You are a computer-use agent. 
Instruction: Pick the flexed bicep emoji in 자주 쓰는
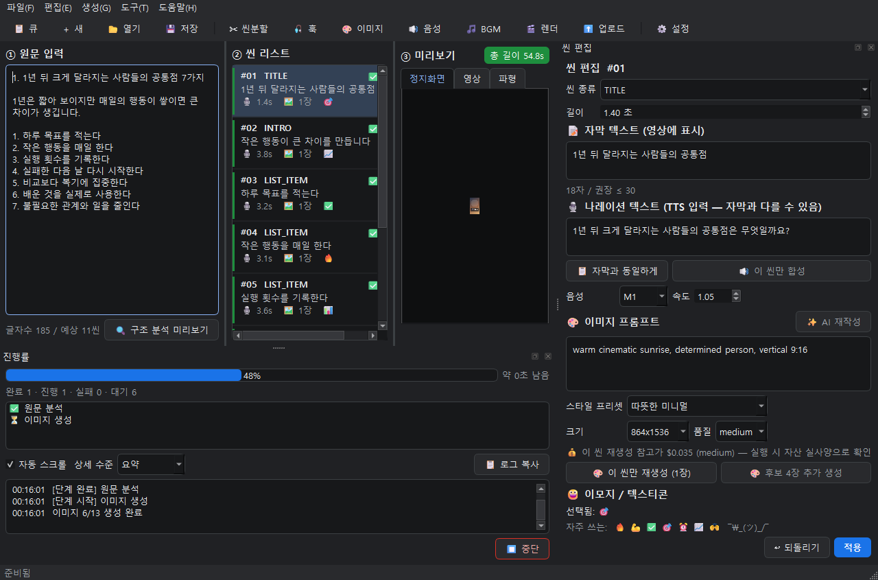tap(636, 527)
